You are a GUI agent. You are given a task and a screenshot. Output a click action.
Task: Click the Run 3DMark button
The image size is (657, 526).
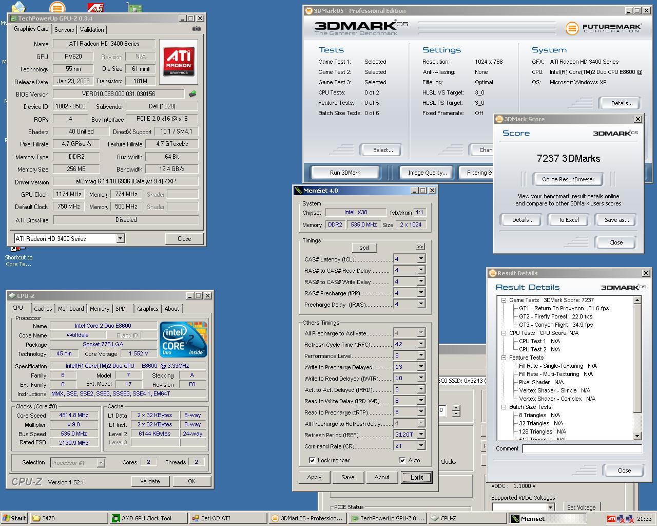345,173
